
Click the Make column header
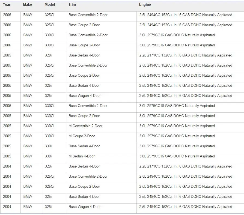(x=27, y=5)
